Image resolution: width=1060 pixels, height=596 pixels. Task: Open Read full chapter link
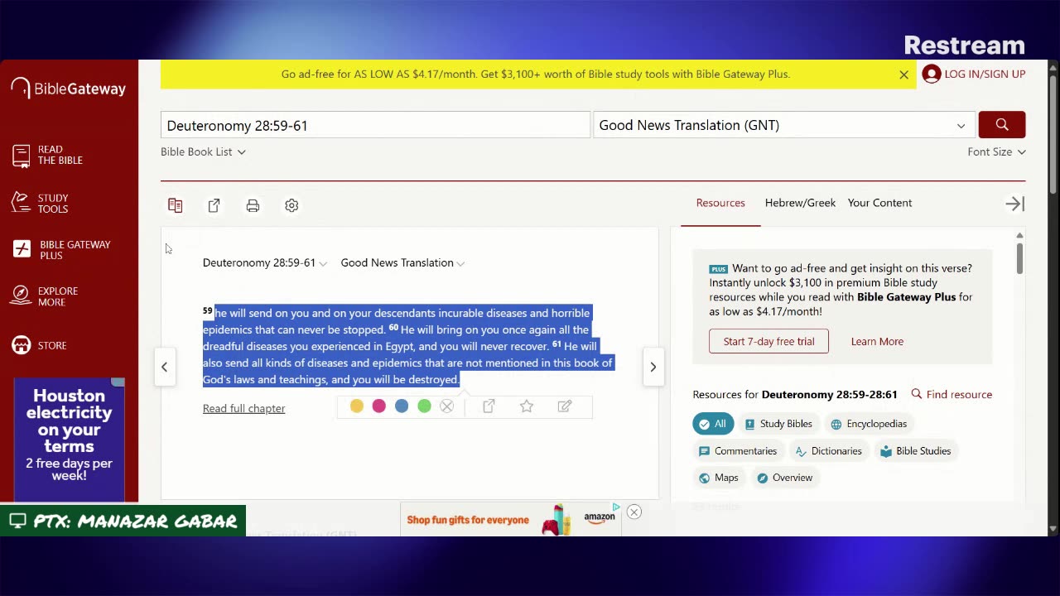tap(243, 408)
